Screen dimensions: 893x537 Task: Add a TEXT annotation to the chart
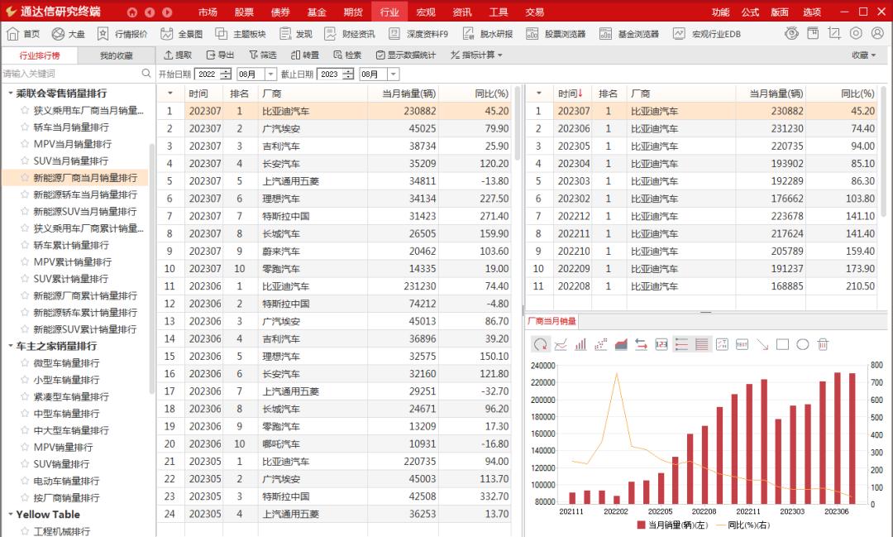742,344
